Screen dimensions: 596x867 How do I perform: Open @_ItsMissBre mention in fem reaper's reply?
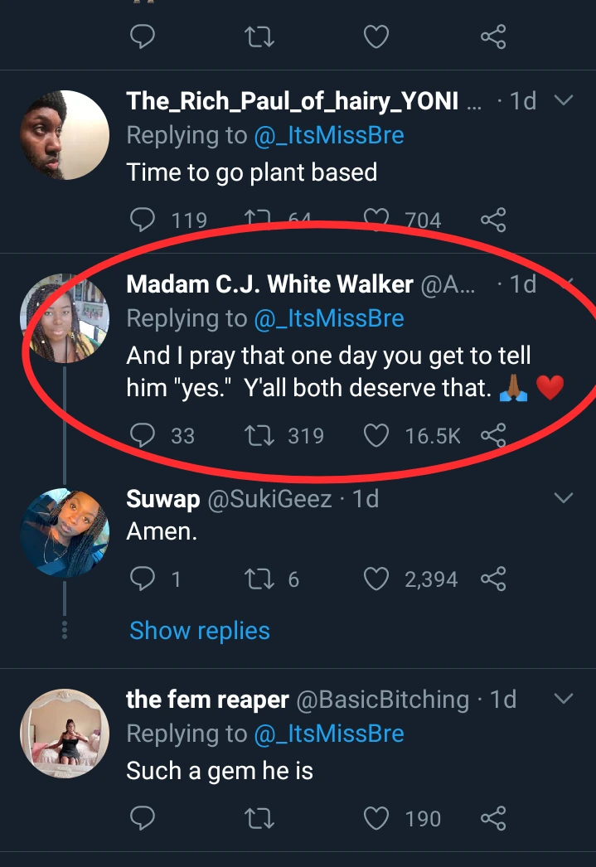click(x=328, y=734)
